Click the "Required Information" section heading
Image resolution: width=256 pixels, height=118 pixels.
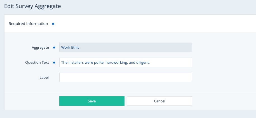click(x=28, y=24)
